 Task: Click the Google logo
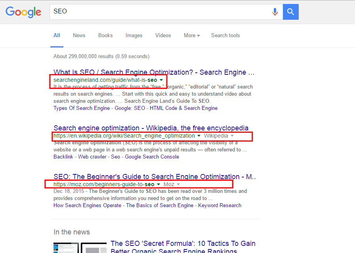coord(23,12)
